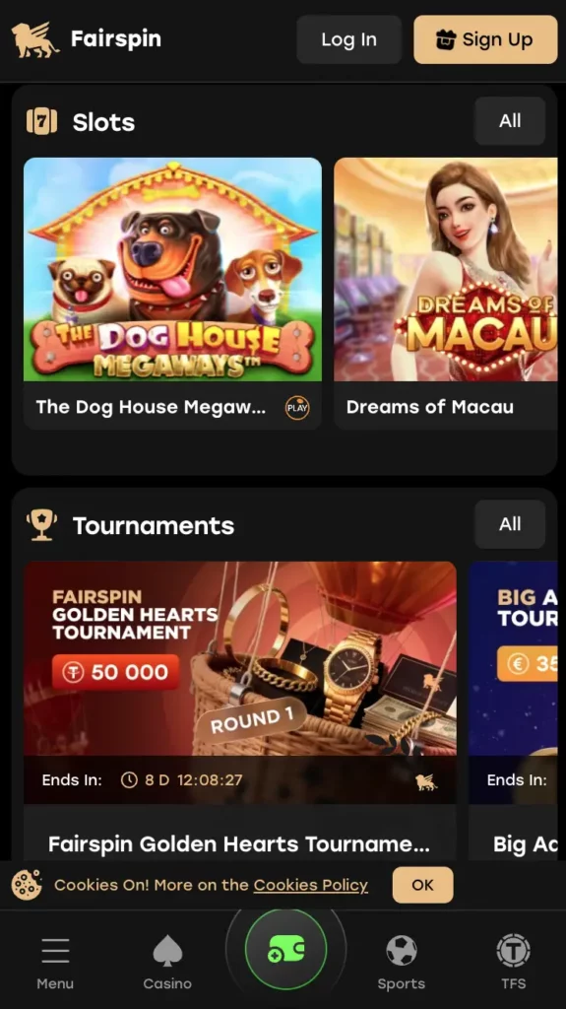
Task: Accept cookies with the OK button
Action: point(422,885)
